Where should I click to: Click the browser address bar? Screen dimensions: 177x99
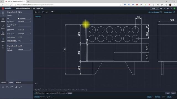[x=68, y=5]
